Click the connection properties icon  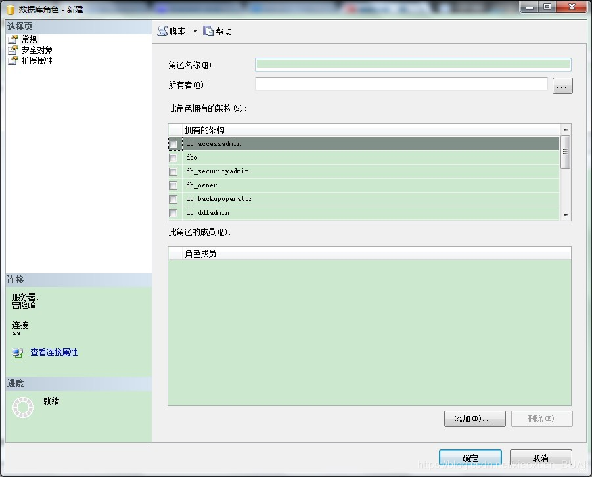(18, 353)
